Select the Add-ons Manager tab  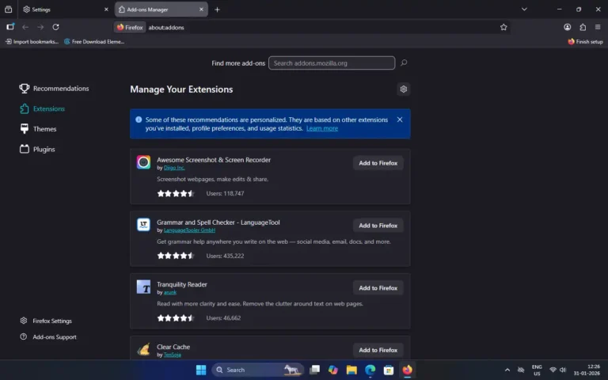tap(161, 9)
